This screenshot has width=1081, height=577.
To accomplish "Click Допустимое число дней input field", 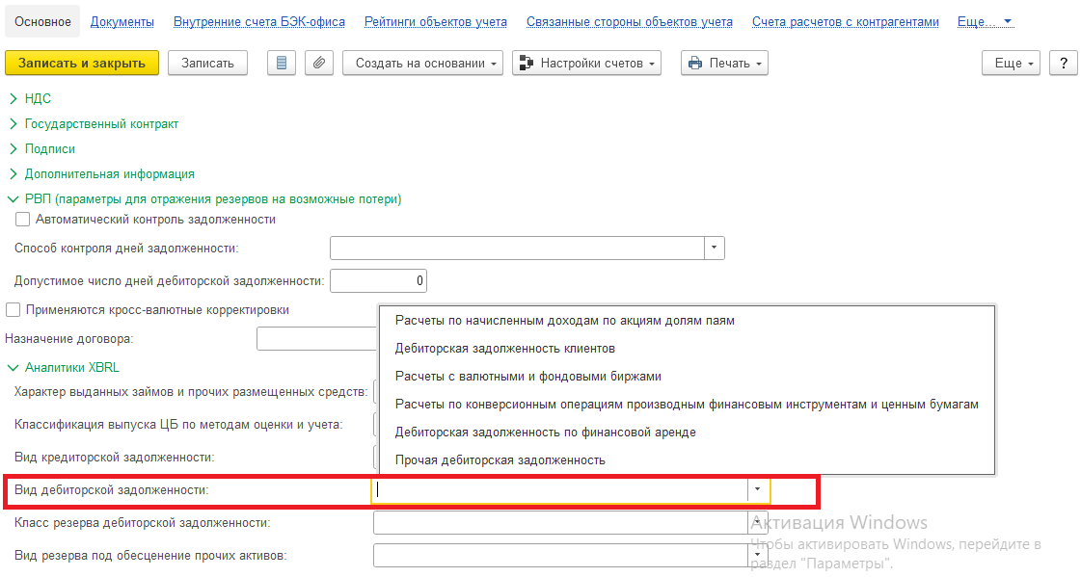I will tap(378, 281).
